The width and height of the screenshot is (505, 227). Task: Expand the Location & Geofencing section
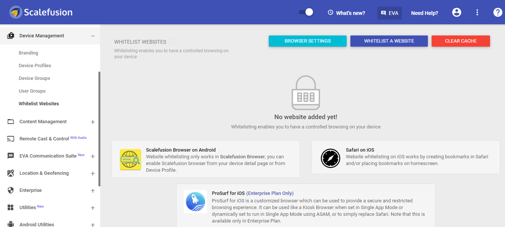pos(93,173)
